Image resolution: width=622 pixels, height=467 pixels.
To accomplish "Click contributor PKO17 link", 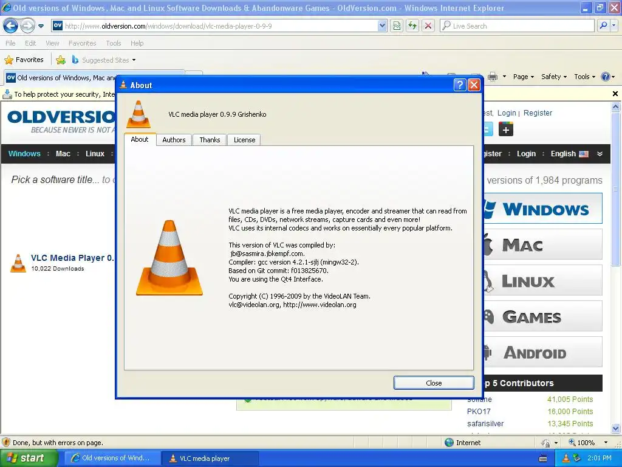I will pyautogui.click(x=479, y=412).
